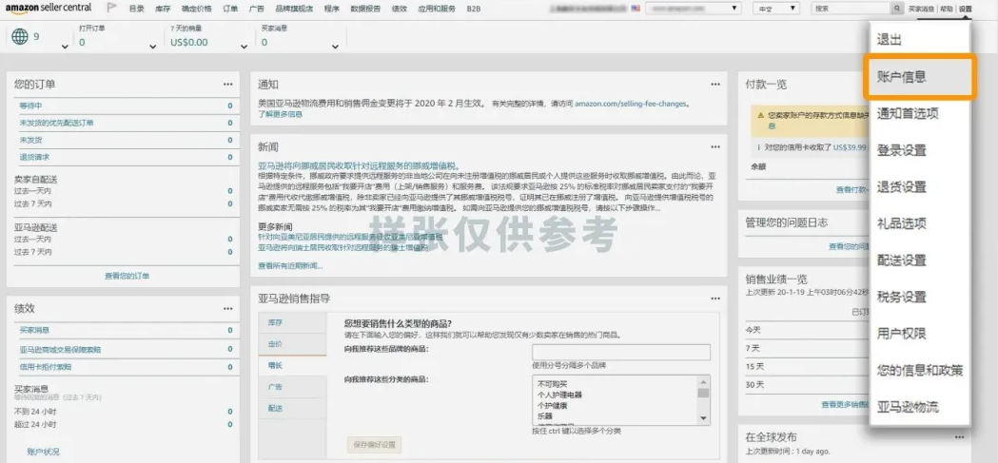Viewport: 998px width, 463px height.
Task: Open the B2B menu
Action: tap(474, 9)
